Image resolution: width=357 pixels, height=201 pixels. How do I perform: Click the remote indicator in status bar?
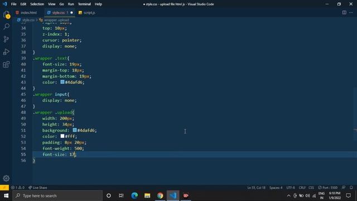(x=4, y=188)
